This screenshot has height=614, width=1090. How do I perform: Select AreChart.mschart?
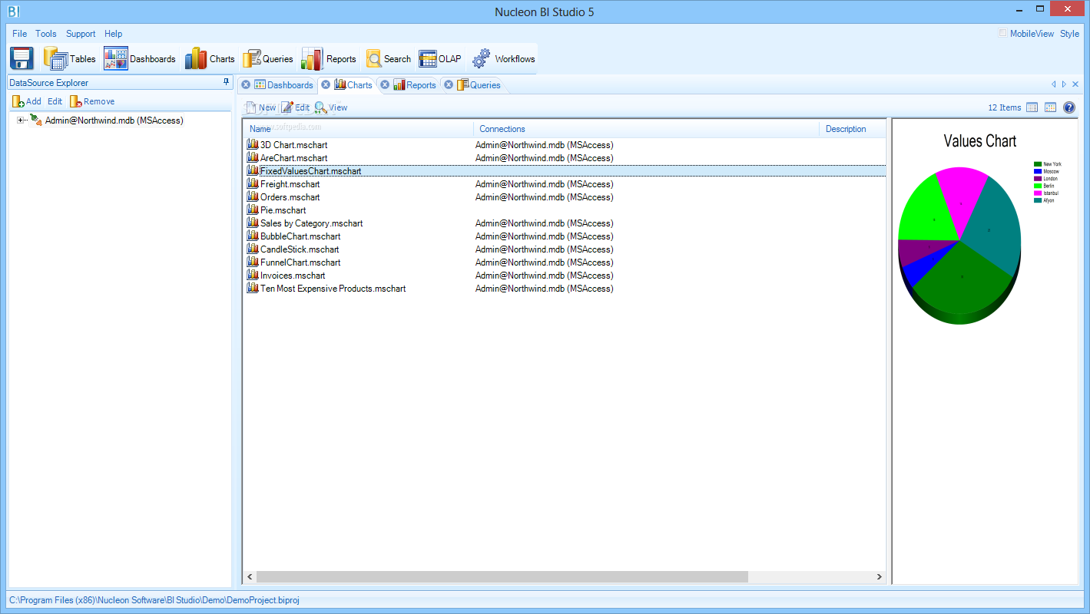click(x=293, y=158)
